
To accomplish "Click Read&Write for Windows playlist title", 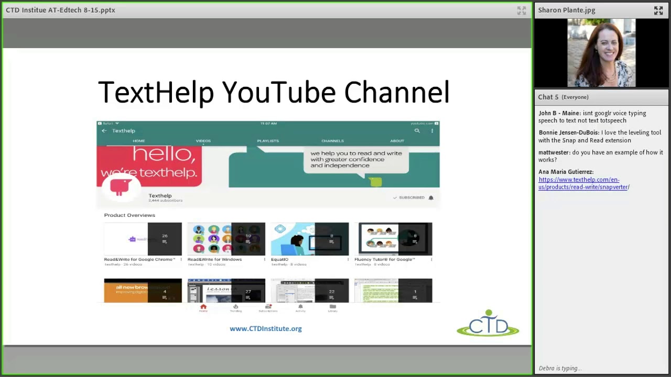I will coord(214,260).
